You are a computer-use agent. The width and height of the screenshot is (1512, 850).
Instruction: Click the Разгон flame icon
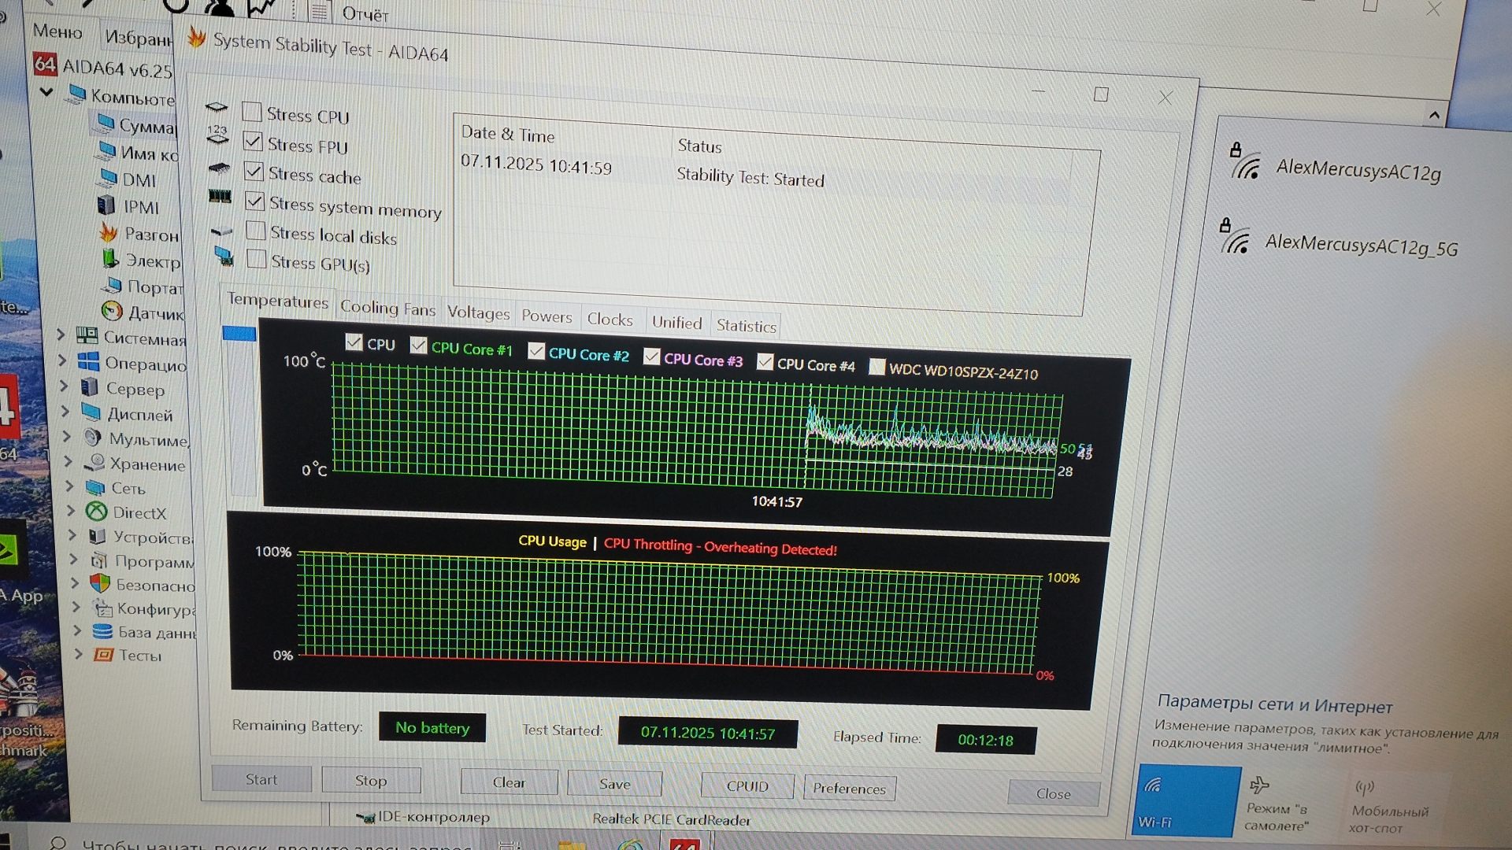109,233
